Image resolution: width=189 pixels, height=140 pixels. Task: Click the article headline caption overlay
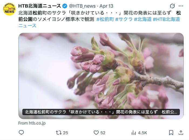coord(101,112)
